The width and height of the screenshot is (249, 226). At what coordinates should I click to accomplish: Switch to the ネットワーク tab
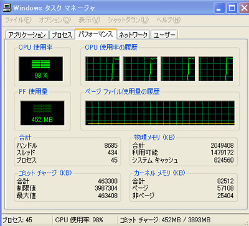[x=133, y=35]
